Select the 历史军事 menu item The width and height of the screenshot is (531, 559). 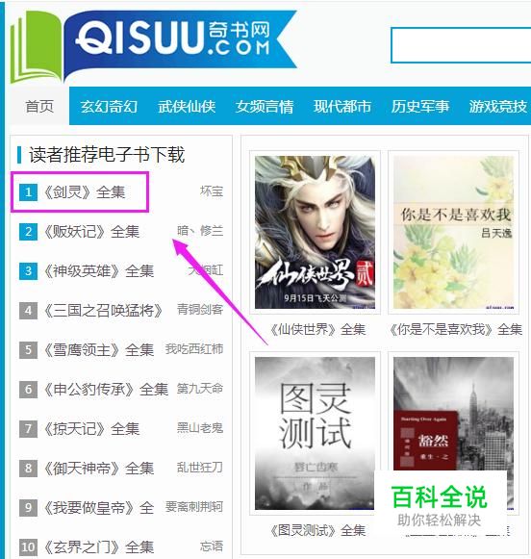click(419, 106)
